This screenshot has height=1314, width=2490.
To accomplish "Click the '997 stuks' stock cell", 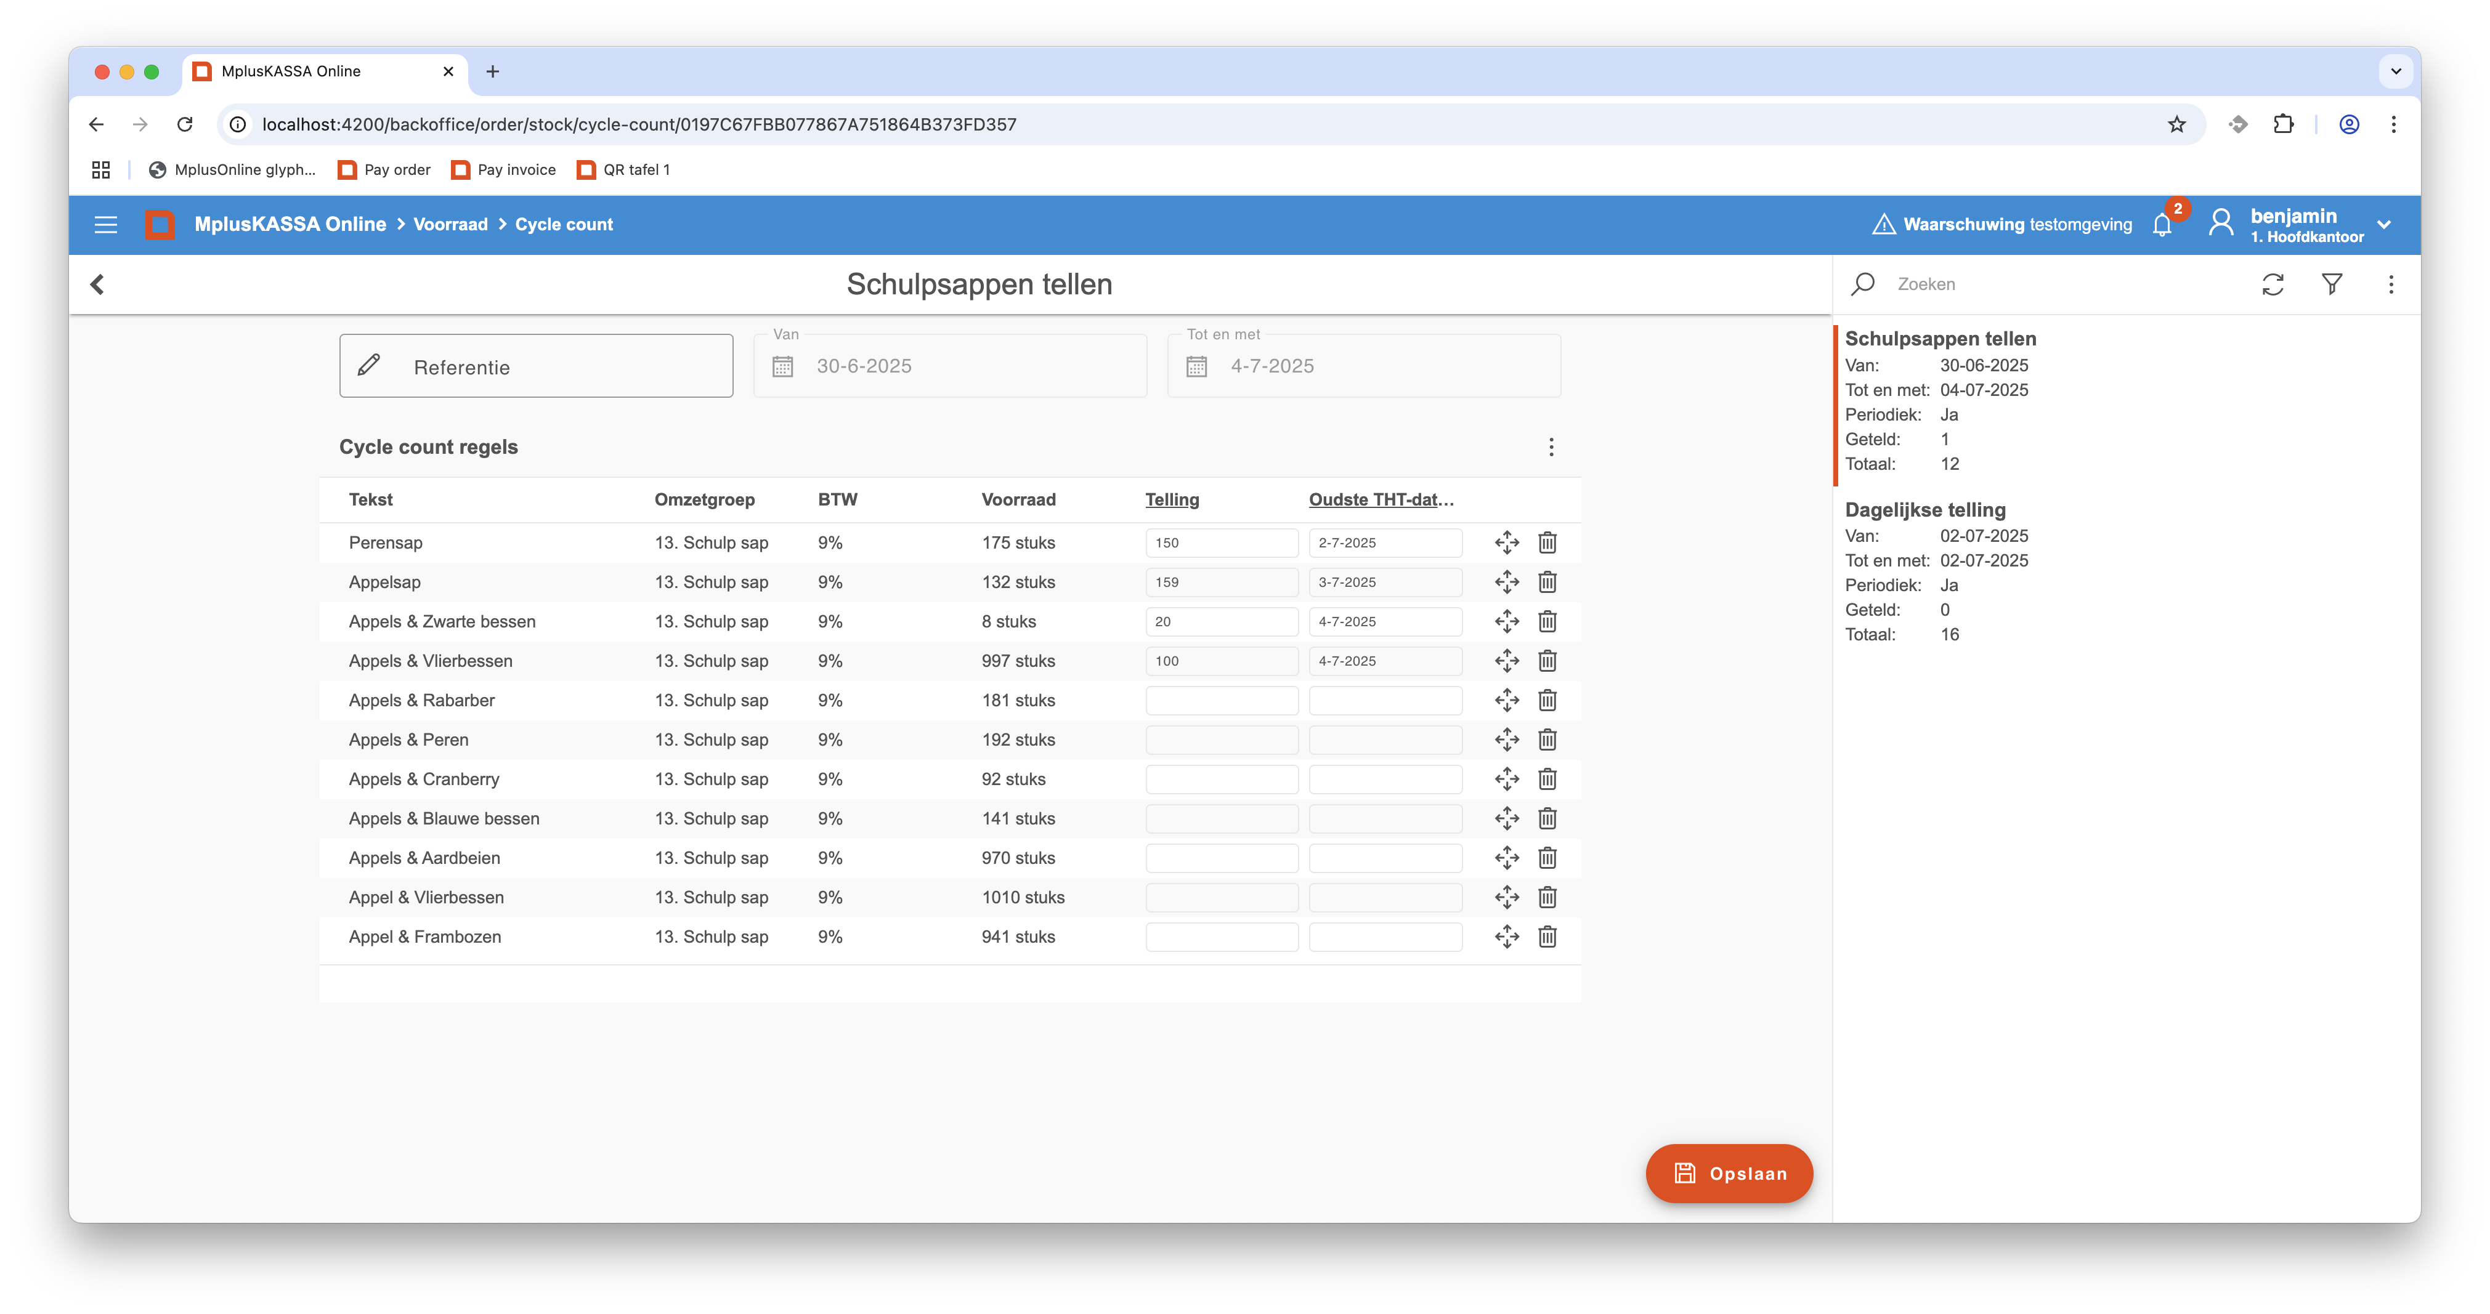I will coord(1018,661).
